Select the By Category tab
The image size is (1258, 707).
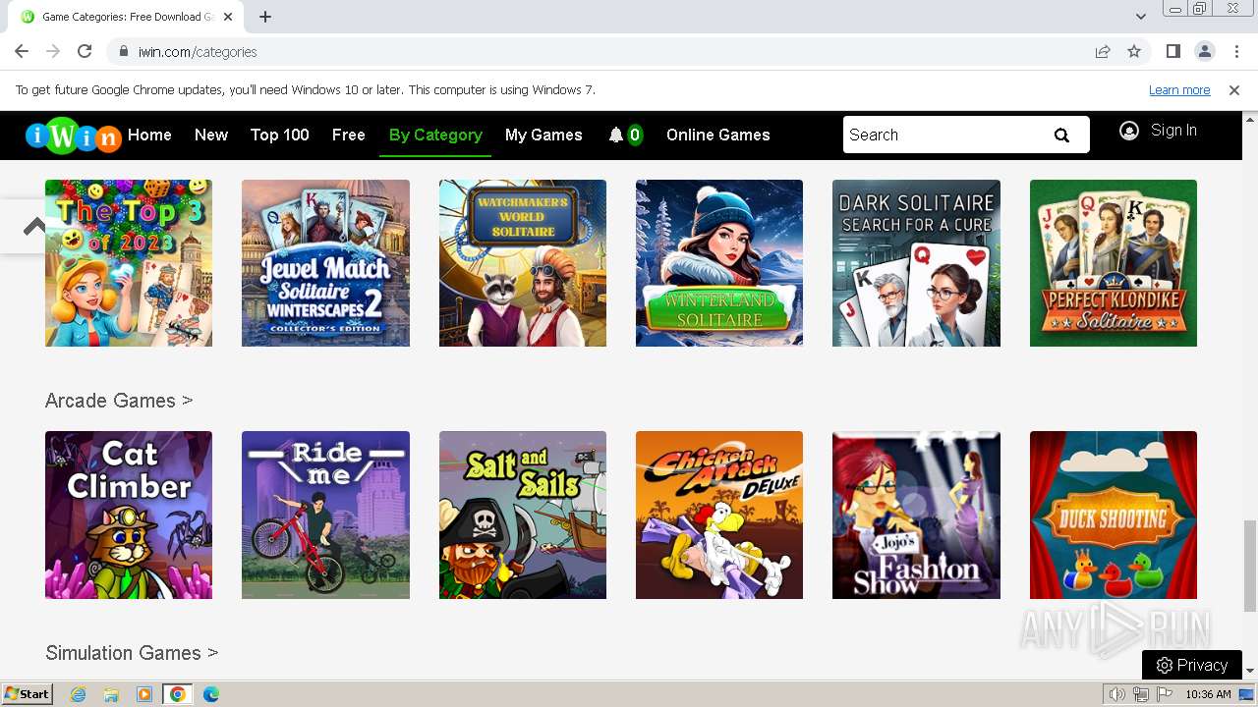tap(435, 135)
